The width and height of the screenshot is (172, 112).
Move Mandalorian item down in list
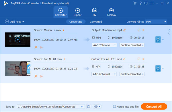(x=169, y=34)
